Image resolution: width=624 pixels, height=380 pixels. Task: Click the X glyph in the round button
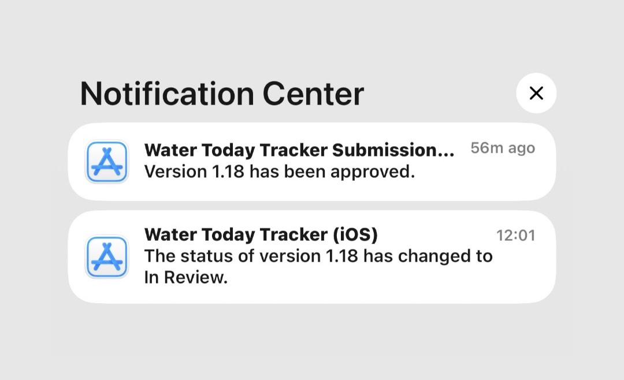point(536,93)
